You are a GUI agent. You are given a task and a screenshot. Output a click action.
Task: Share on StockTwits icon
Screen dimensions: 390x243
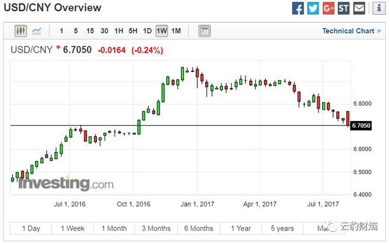[x=344, y=8]
